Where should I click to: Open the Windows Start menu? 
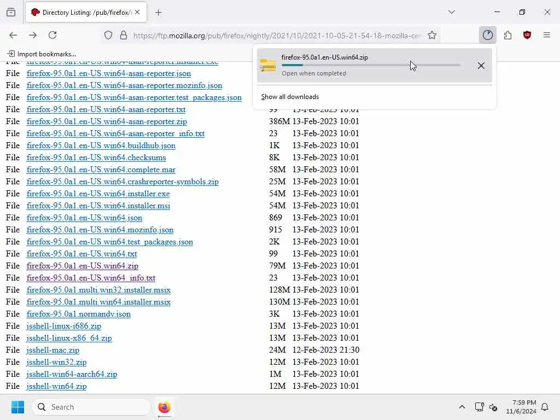click(x=17, y=407)
